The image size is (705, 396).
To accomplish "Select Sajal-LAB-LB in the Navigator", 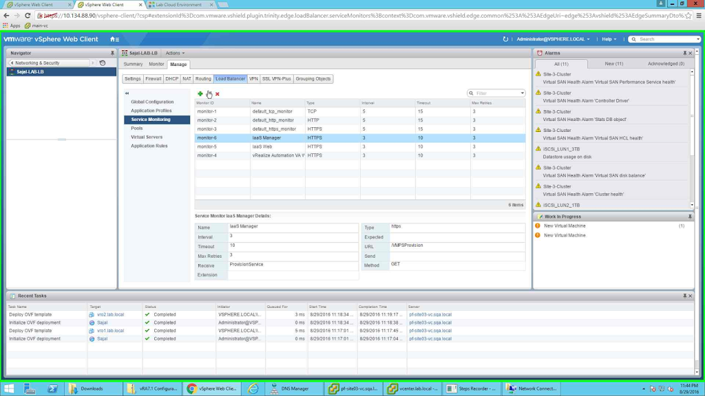I will [61, 71].
